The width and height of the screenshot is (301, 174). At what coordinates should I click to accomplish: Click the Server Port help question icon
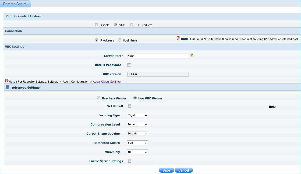click(192, 55)
